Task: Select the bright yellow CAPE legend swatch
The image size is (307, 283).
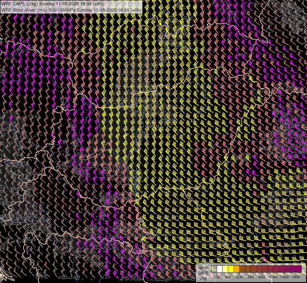Action: pyautogui.click(x=231, y=269)
